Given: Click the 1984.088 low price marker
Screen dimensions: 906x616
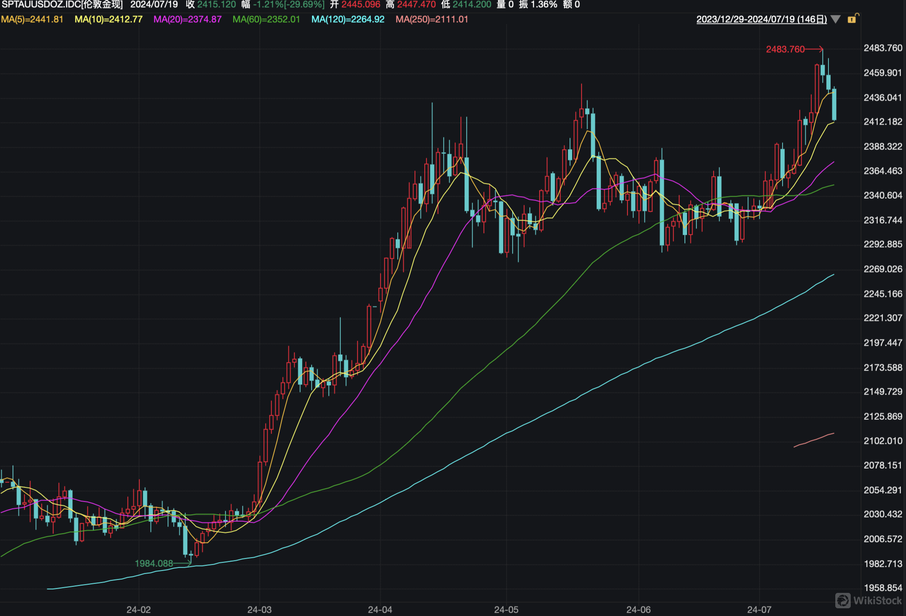Looking at the screenshot, I should tap(154, 563).
